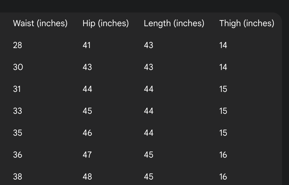The image size is (289, 185).
Task: Click thigh value 16 in waist 36 row
Action: pos(223,155)
